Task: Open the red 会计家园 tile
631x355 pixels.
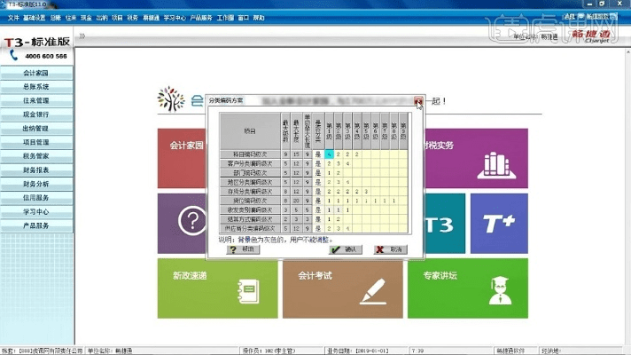Action: 182,158
